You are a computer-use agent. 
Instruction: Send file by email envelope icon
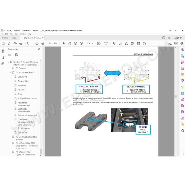click(x=176, y=43)
